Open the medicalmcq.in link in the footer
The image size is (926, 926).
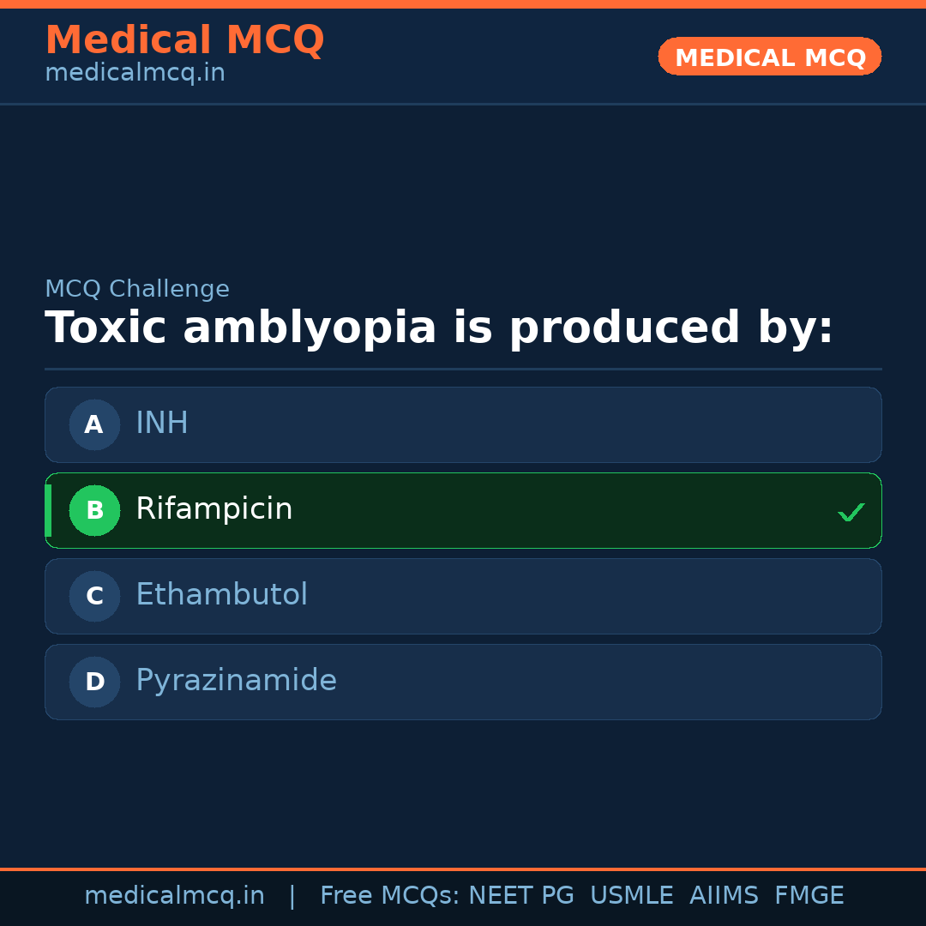pos(175,896)
